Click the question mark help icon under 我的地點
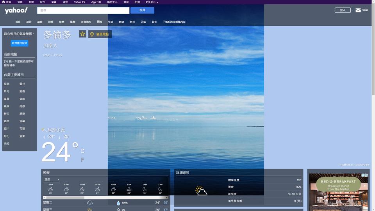The image size is (375, 211). point(6,61)
